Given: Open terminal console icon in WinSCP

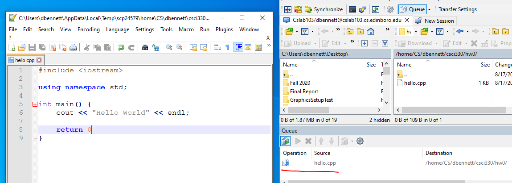Looking at the screenshot, I should pyautogui.click(x=352, y=9).
